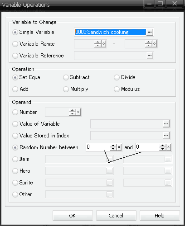Choose the Item operand option
The height and width of the screenshot is (226, 185).
point(15,159)
